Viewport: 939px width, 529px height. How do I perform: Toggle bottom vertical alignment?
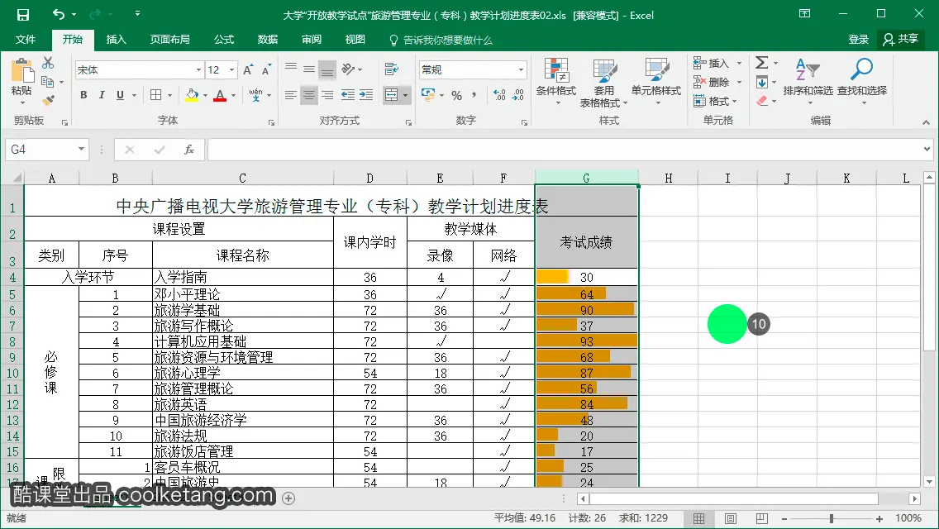(327, 70)
